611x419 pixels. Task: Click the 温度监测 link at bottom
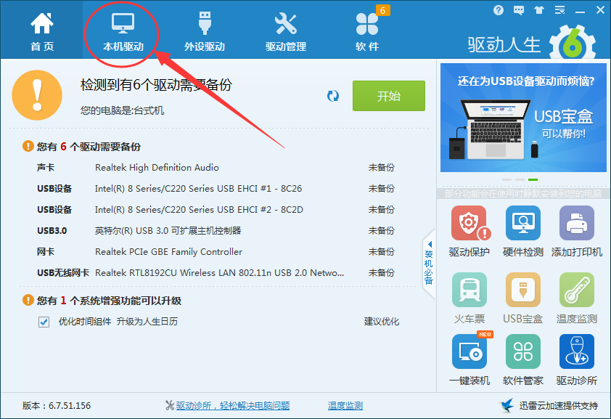click(346, 405)
